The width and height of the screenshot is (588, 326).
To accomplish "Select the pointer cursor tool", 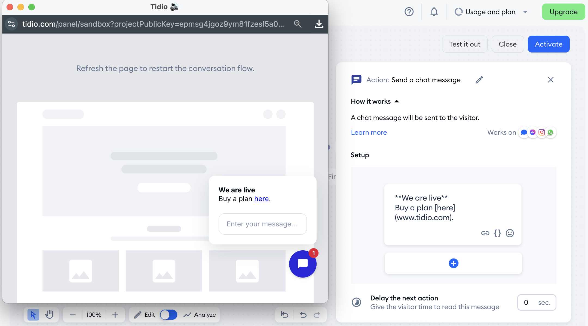I will point(33,315).
